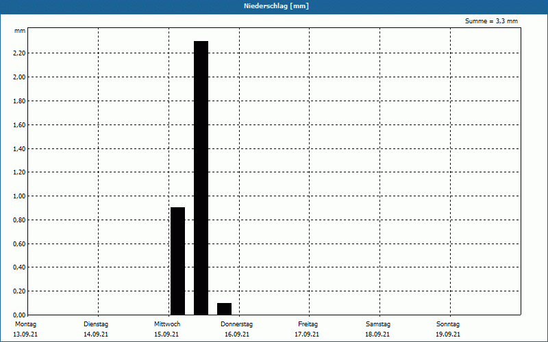Click the '0,20' y-axis value

click(x=19, y=291)
